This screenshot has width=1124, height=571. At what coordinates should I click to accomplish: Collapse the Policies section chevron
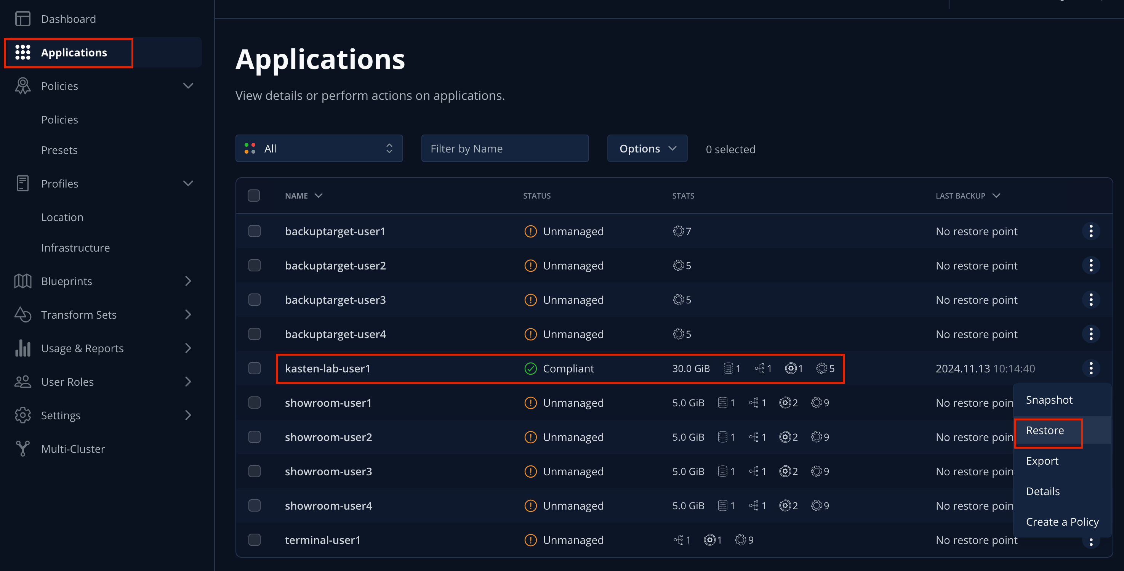tap(188, 86)
